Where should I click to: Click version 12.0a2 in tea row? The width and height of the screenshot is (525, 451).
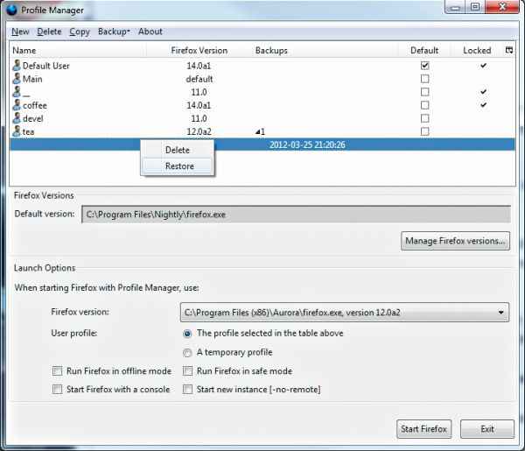point(199,131)
